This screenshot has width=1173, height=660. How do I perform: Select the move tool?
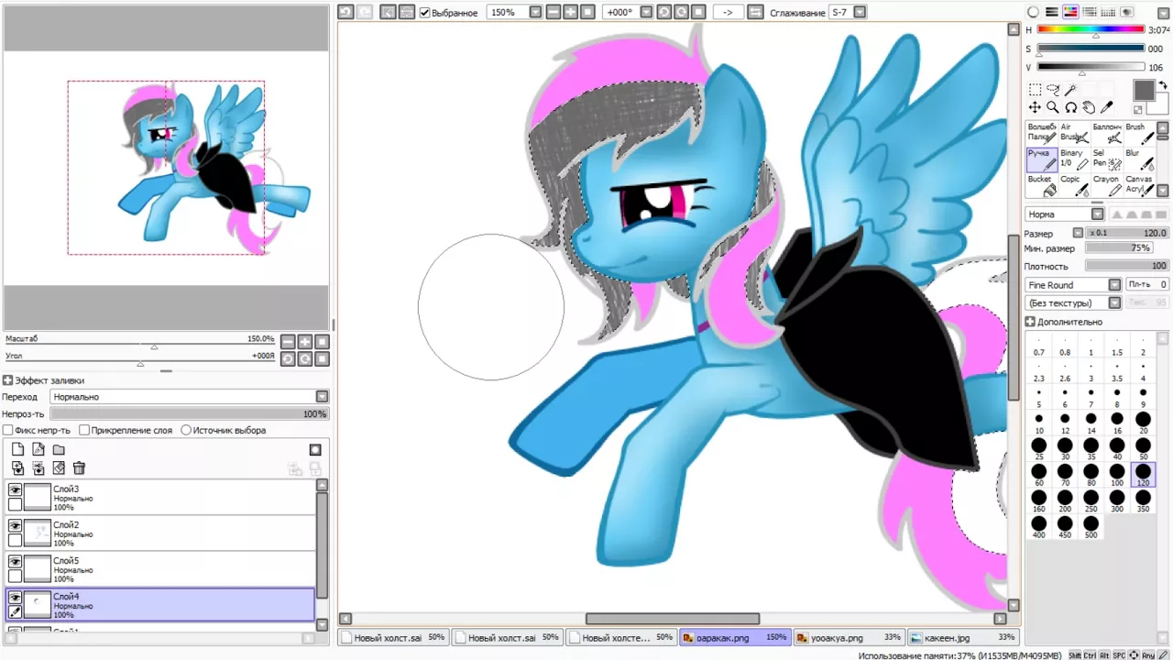pos(1036,107)
